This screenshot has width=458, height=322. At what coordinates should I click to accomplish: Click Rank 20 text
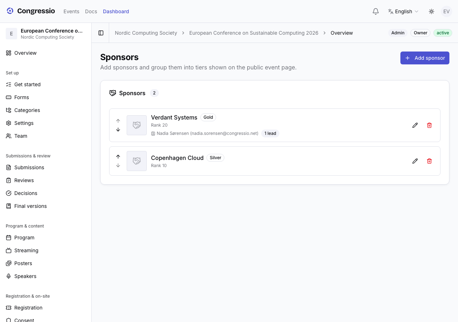click(x=159, y=125)
